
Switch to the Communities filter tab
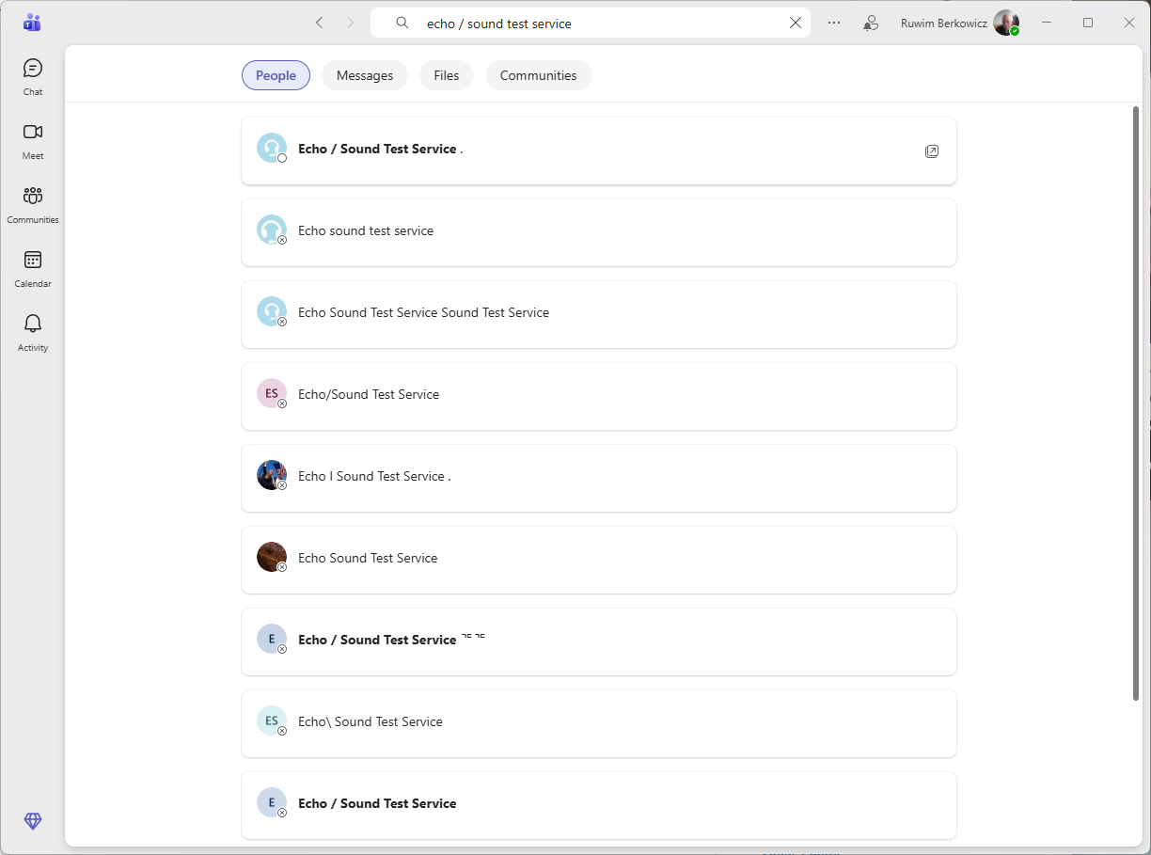tap(538, 75)
